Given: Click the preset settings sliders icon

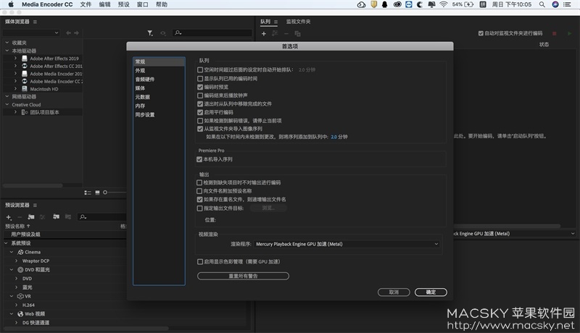Looking at the screenshot, I should pos(43,216).
